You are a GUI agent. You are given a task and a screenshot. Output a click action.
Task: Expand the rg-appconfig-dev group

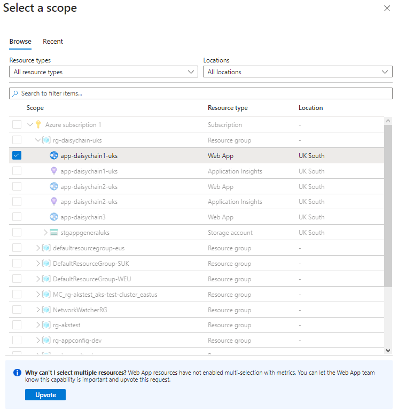point(38,340)
